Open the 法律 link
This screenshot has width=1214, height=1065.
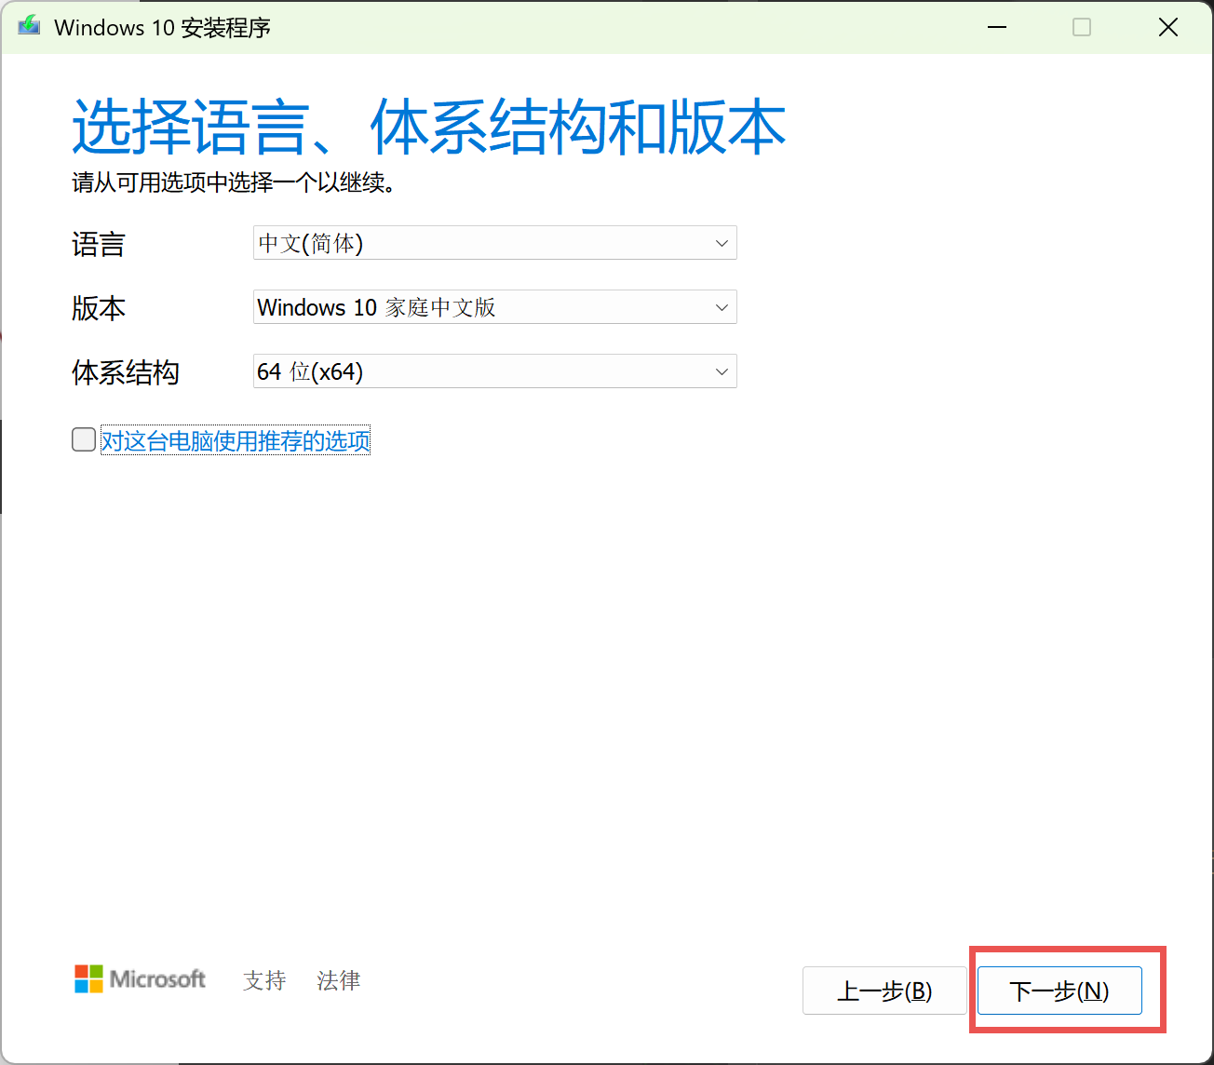coord(338,980)
